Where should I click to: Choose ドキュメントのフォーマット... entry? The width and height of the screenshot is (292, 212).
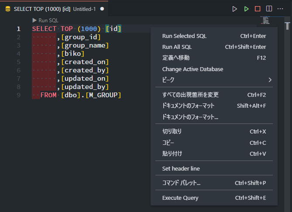pos(214,117)
